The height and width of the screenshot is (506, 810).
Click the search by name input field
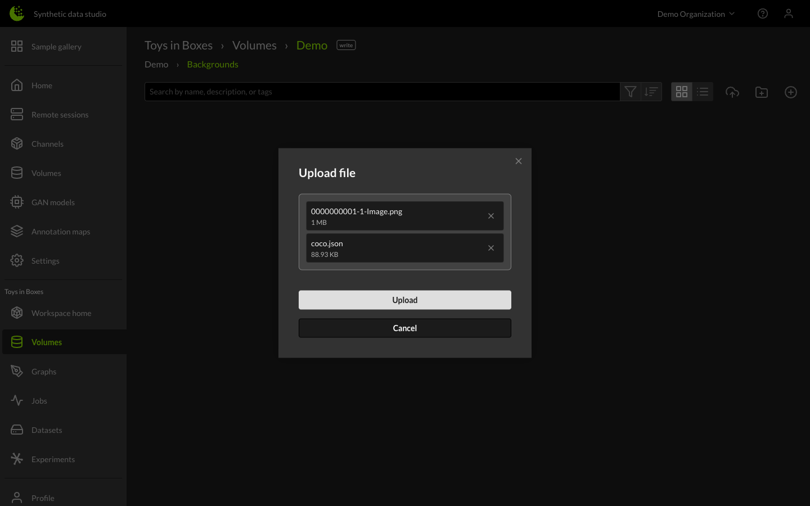(x=382, y=91)
